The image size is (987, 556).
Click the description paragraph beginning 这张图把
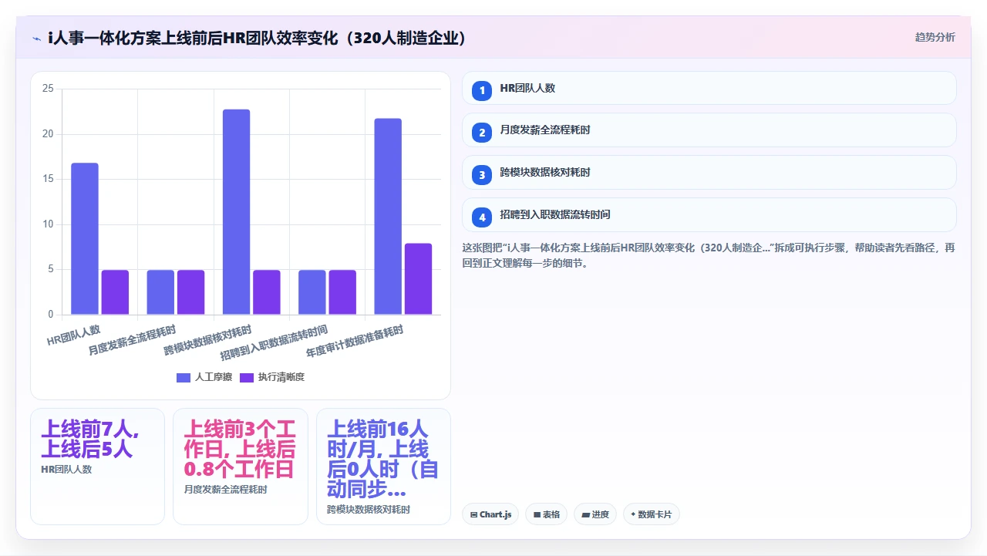(x=709, y=255)
